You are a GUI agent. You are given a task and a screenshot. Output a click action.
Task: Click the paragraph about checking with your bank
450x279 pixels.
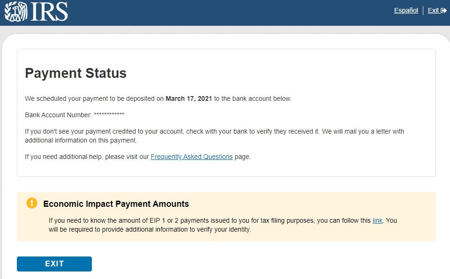click(x=214, y=136)
